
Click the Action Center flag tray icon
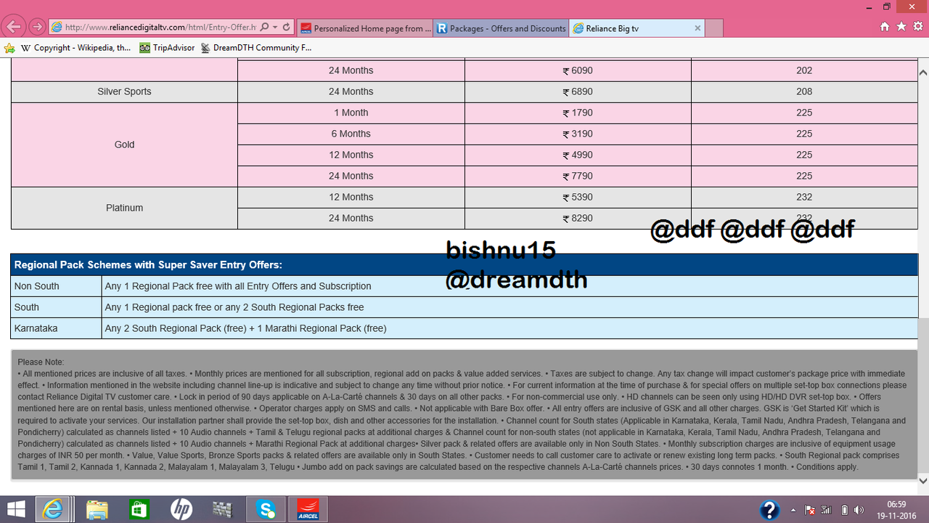click(810, 510)
